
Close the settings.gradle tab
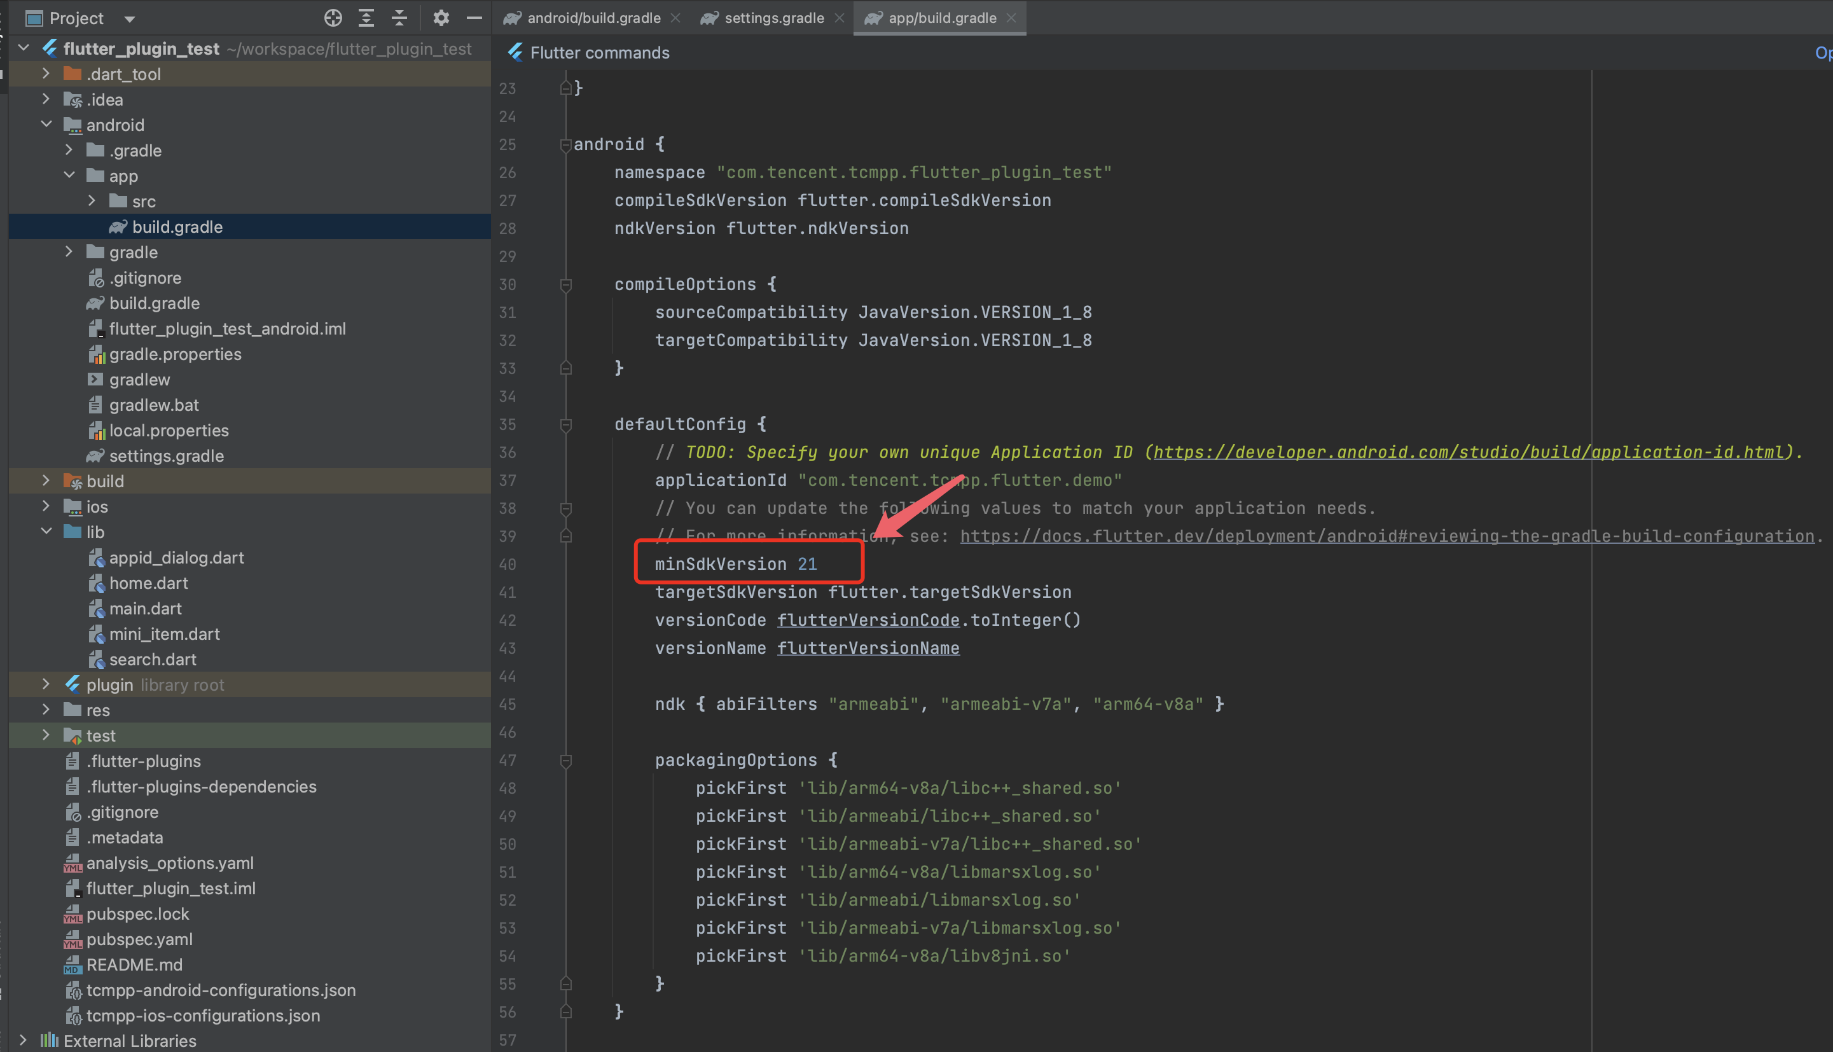tap(839, 18)
